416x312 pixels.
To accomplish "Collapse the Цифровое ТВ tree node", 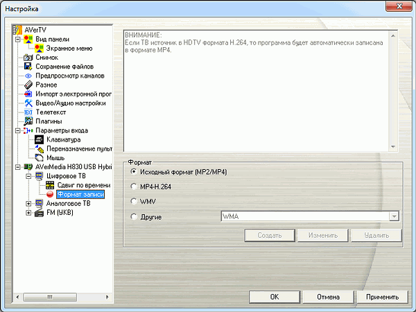I will tap(28, 176).
